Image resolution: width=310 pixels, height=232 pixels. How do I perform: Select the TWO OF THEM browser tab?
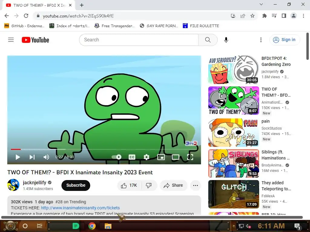point(39,5)
